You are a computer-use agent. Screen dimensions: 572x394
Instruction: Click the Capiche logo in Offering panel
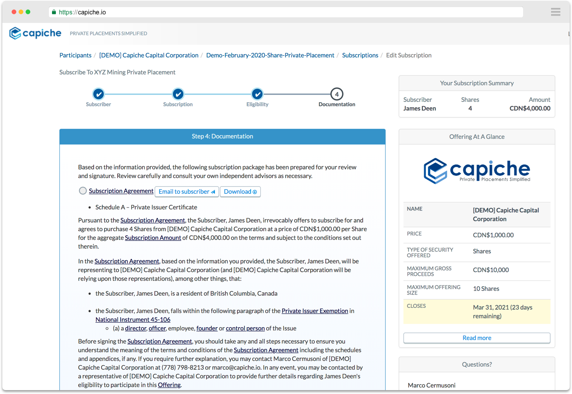coord(477,171)
